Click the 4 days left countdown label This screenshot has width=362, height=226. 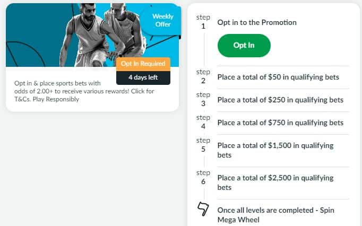[x=143, y=77]
